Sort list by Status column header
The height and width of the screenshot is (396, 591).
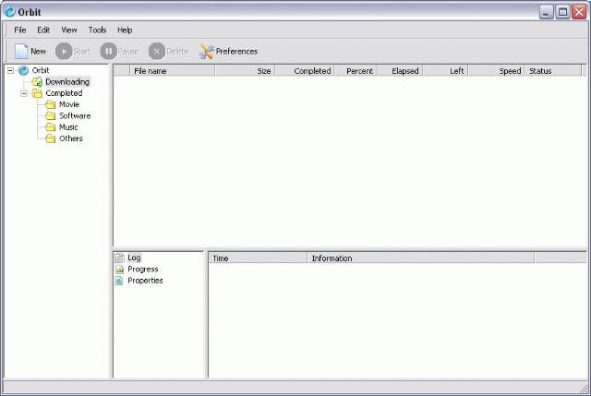point(540,71)
